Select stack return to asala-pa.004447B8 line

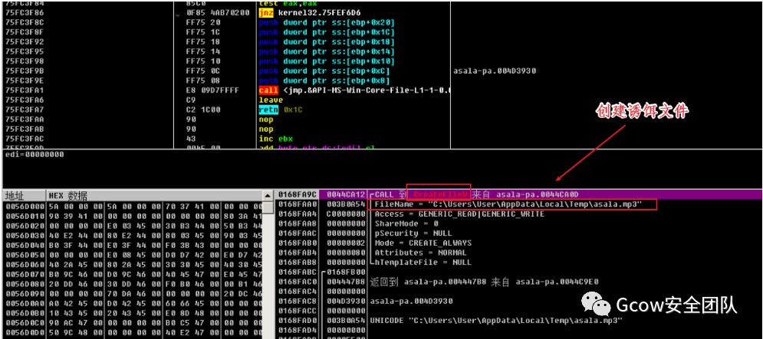click(484, 282)
